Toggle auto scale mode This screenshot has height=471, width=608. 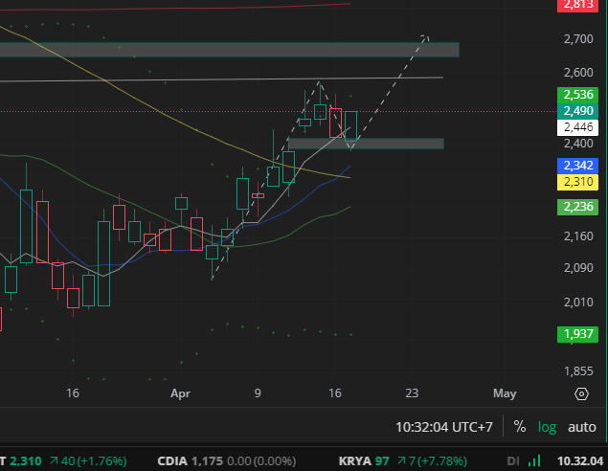pos(581,427)
